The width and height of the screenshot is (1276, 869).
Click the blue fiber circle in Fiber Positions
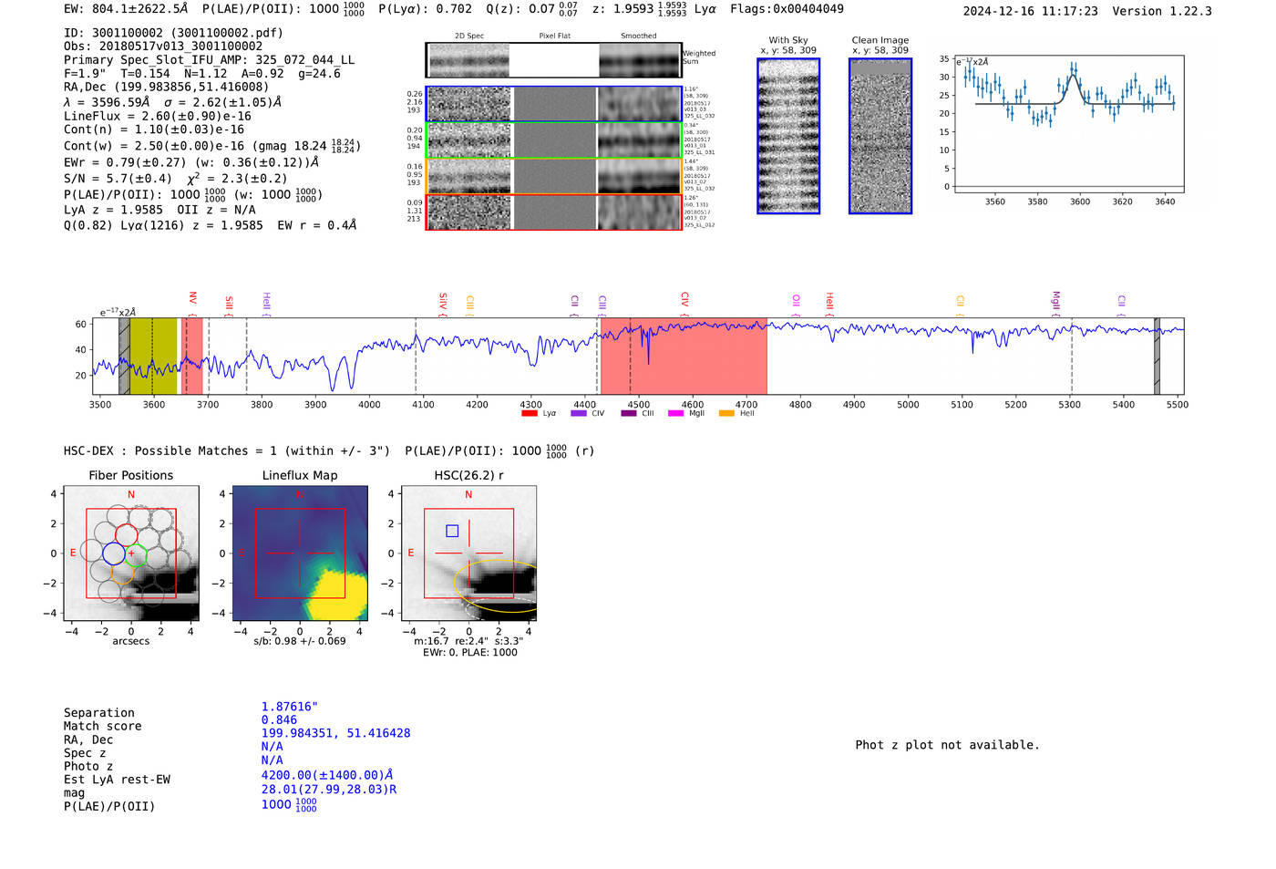pos(114,553)
